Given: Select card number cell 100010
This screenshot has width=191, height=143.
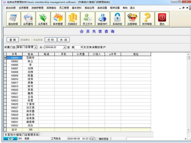Looking at the screenshot, I should (14, 79).
